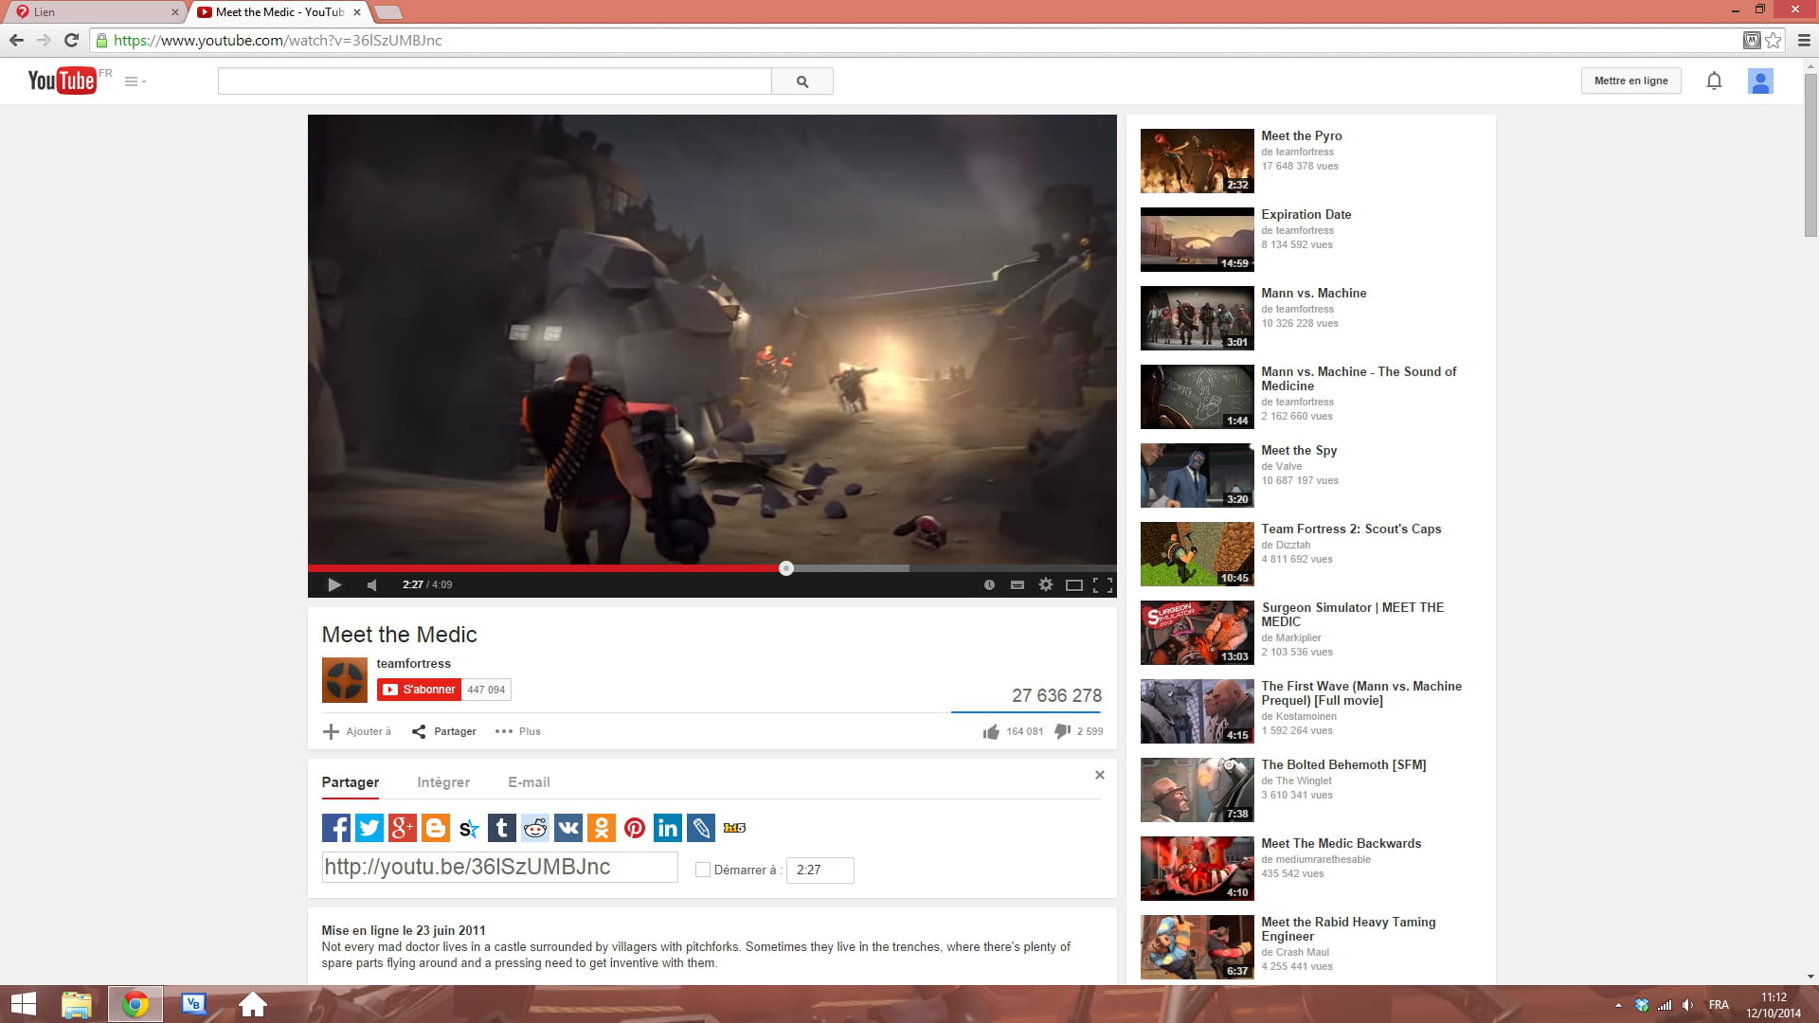The image size is (1819, 1023).
Task: Open Meet The Medic Backwards video
Action: click(1341, 843)
